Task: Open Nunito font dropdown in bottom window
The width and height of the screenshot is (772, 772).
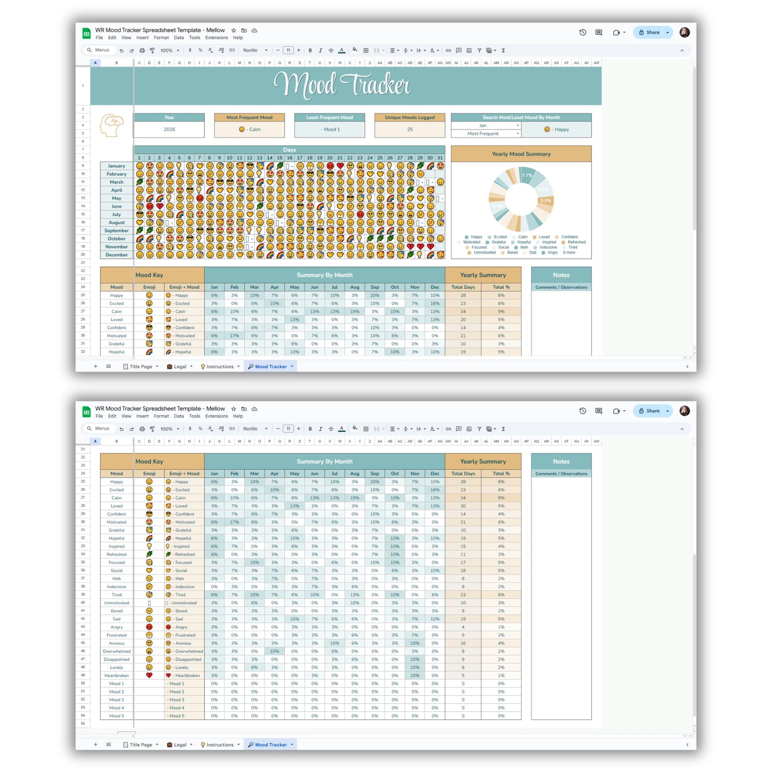Action: [x=255, y=429]
